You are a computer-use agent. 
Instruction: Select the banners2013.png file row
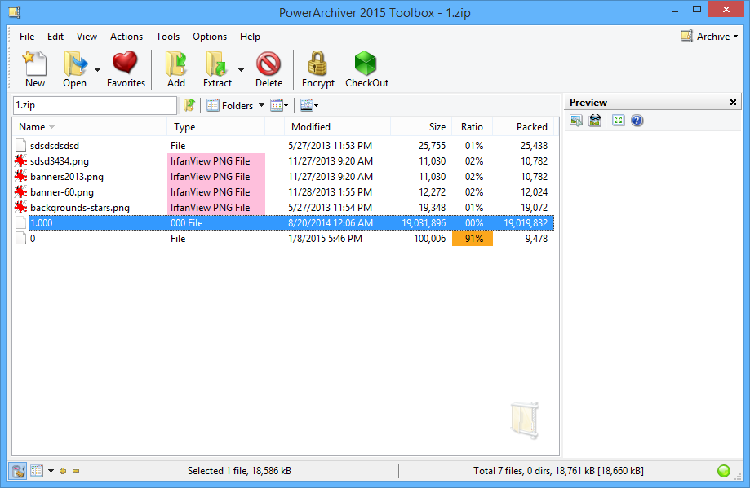[x=284, y=176]
